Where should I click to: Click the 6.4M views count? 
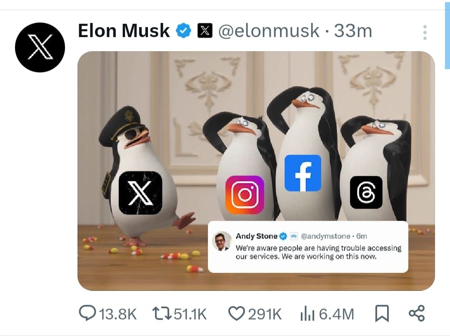pos(337,314)
